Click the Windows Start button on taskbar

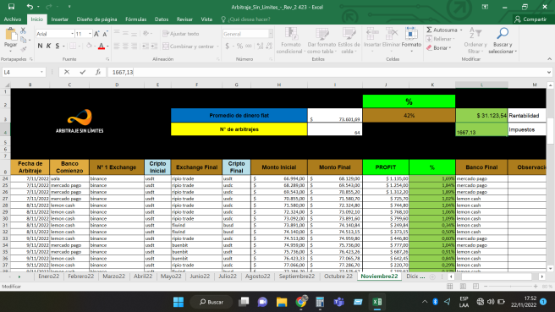tap(179, 302)
